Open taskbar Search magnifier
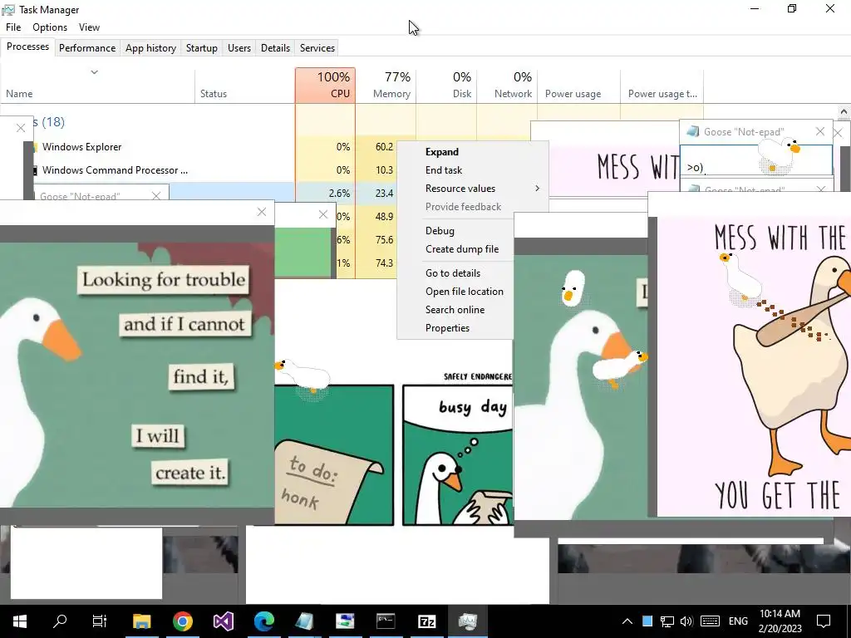 point(60,621)
